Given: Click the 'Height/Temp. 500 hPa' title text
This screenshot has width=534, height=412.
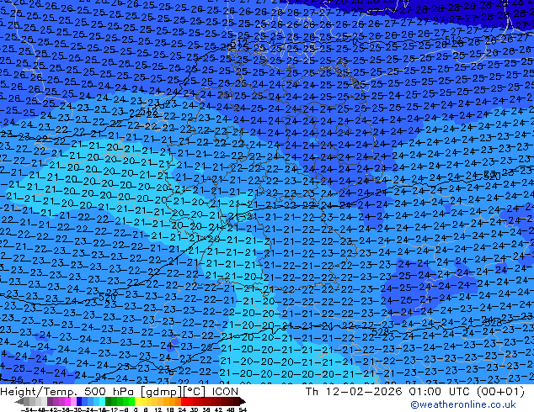Looking at the screenshot, I should coord(66,392).
